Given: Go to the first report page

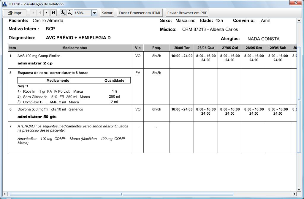Looking at the screenshot, I should 33,13.
